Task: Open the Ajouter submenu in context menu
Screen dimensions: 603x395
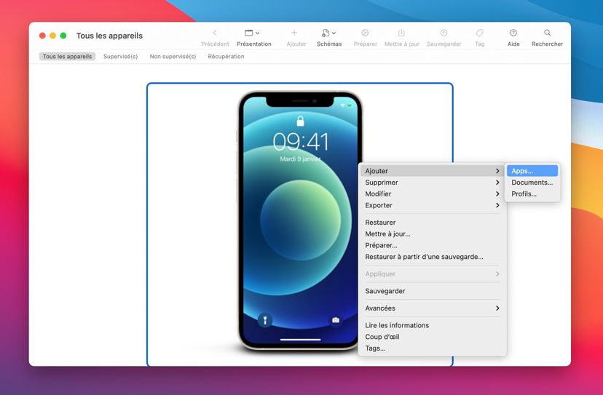Action: click(x=433, y=171)
